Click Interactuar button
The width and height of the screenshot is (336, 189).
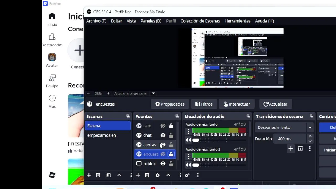pos(237,104)
